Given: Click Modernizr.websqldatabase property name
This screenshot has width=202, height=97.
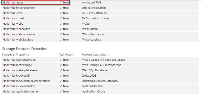Looking at the screenshot, I should [20, 70].
